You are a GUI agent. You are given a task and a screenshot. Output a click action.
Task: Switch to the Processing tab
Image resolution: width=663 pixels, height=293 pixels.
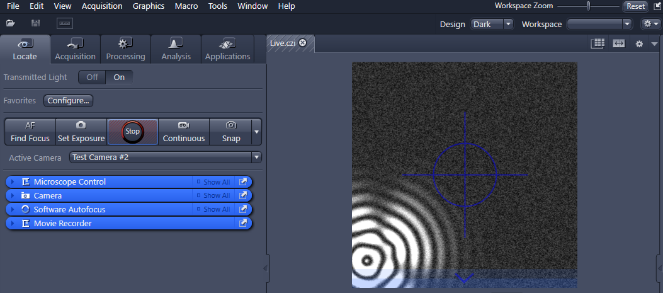(x=125, y=49)
